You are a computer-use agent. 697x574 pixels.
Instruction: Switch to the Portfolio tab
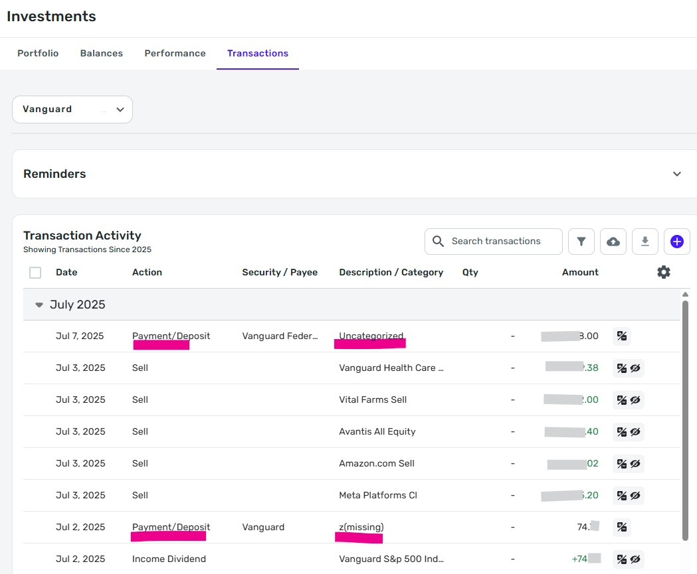[x=38, y=53]
